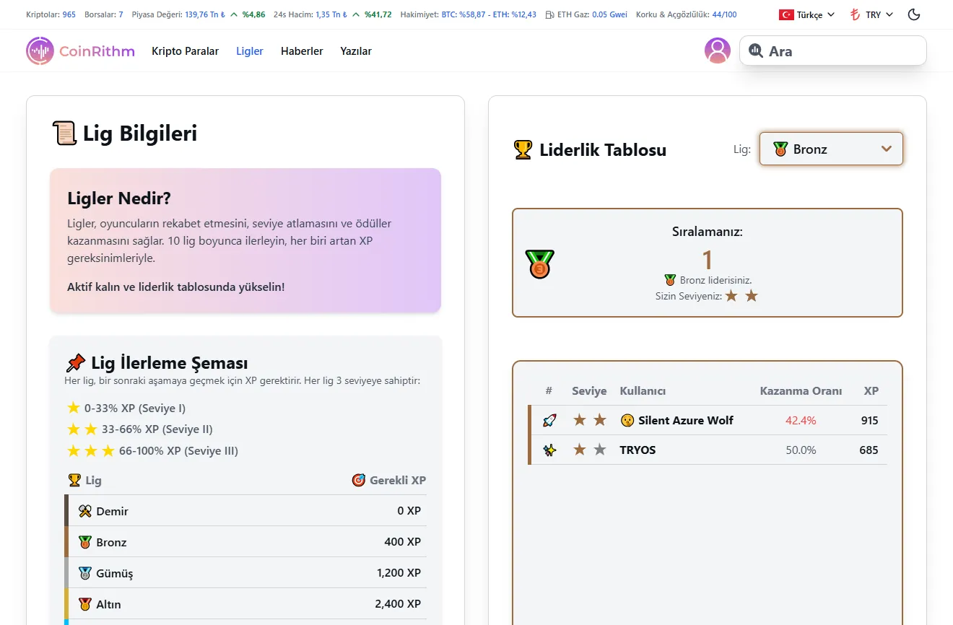Open the Yazılar page
This screenshot has height=625, width=953.
pos(355,51)
